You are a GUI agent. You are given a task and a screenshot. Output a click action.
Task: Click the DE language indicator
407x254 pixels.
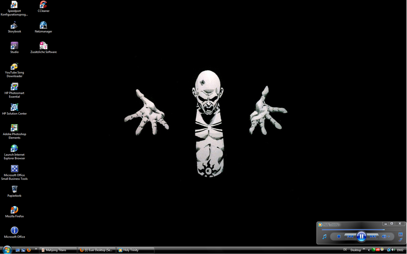pyautogui.click(x=345, y=250)
